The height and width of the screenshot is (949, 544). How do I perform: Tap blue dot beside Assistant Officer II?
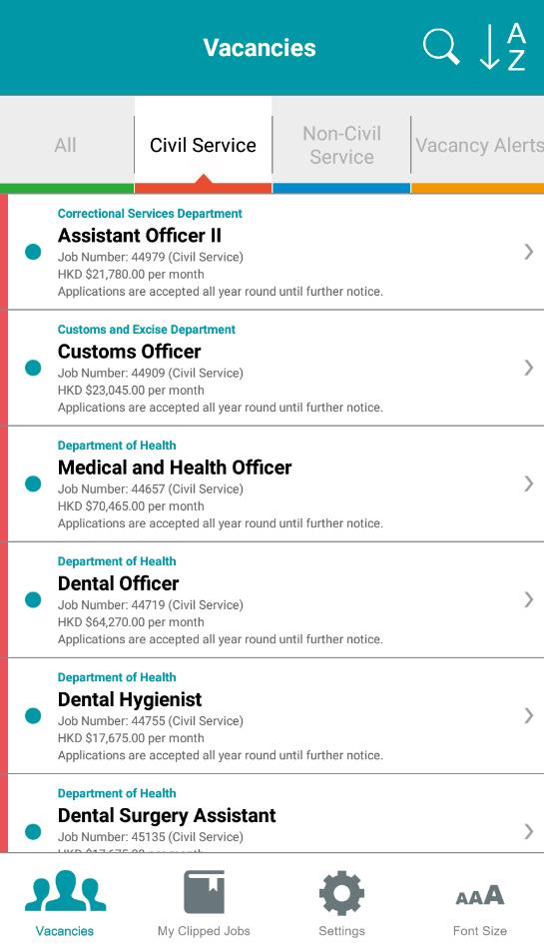click(x=33, y=252)
